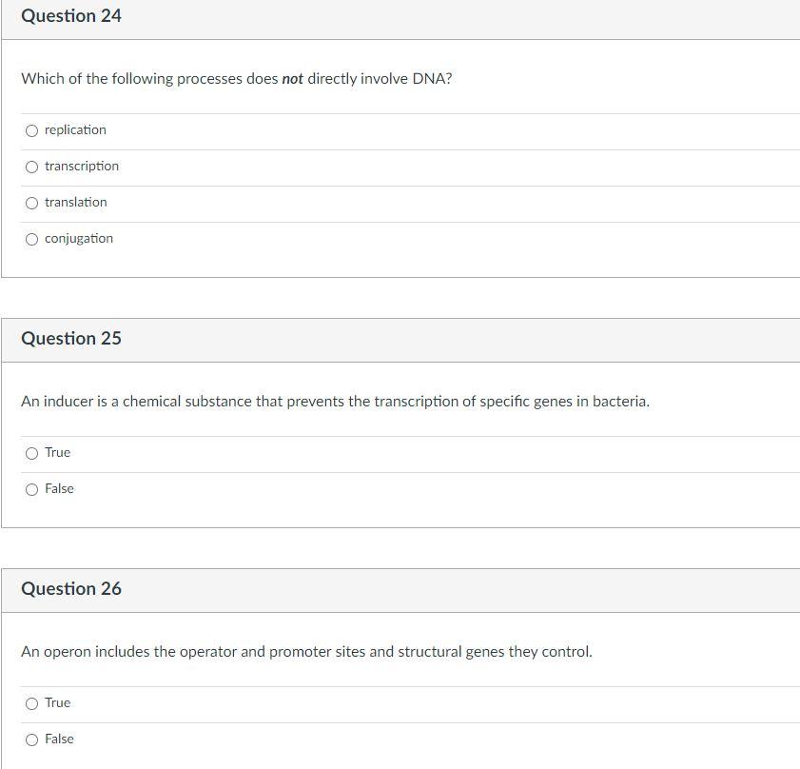
Task: Click the False label under Question 25
Action: [x=59, y=488]
